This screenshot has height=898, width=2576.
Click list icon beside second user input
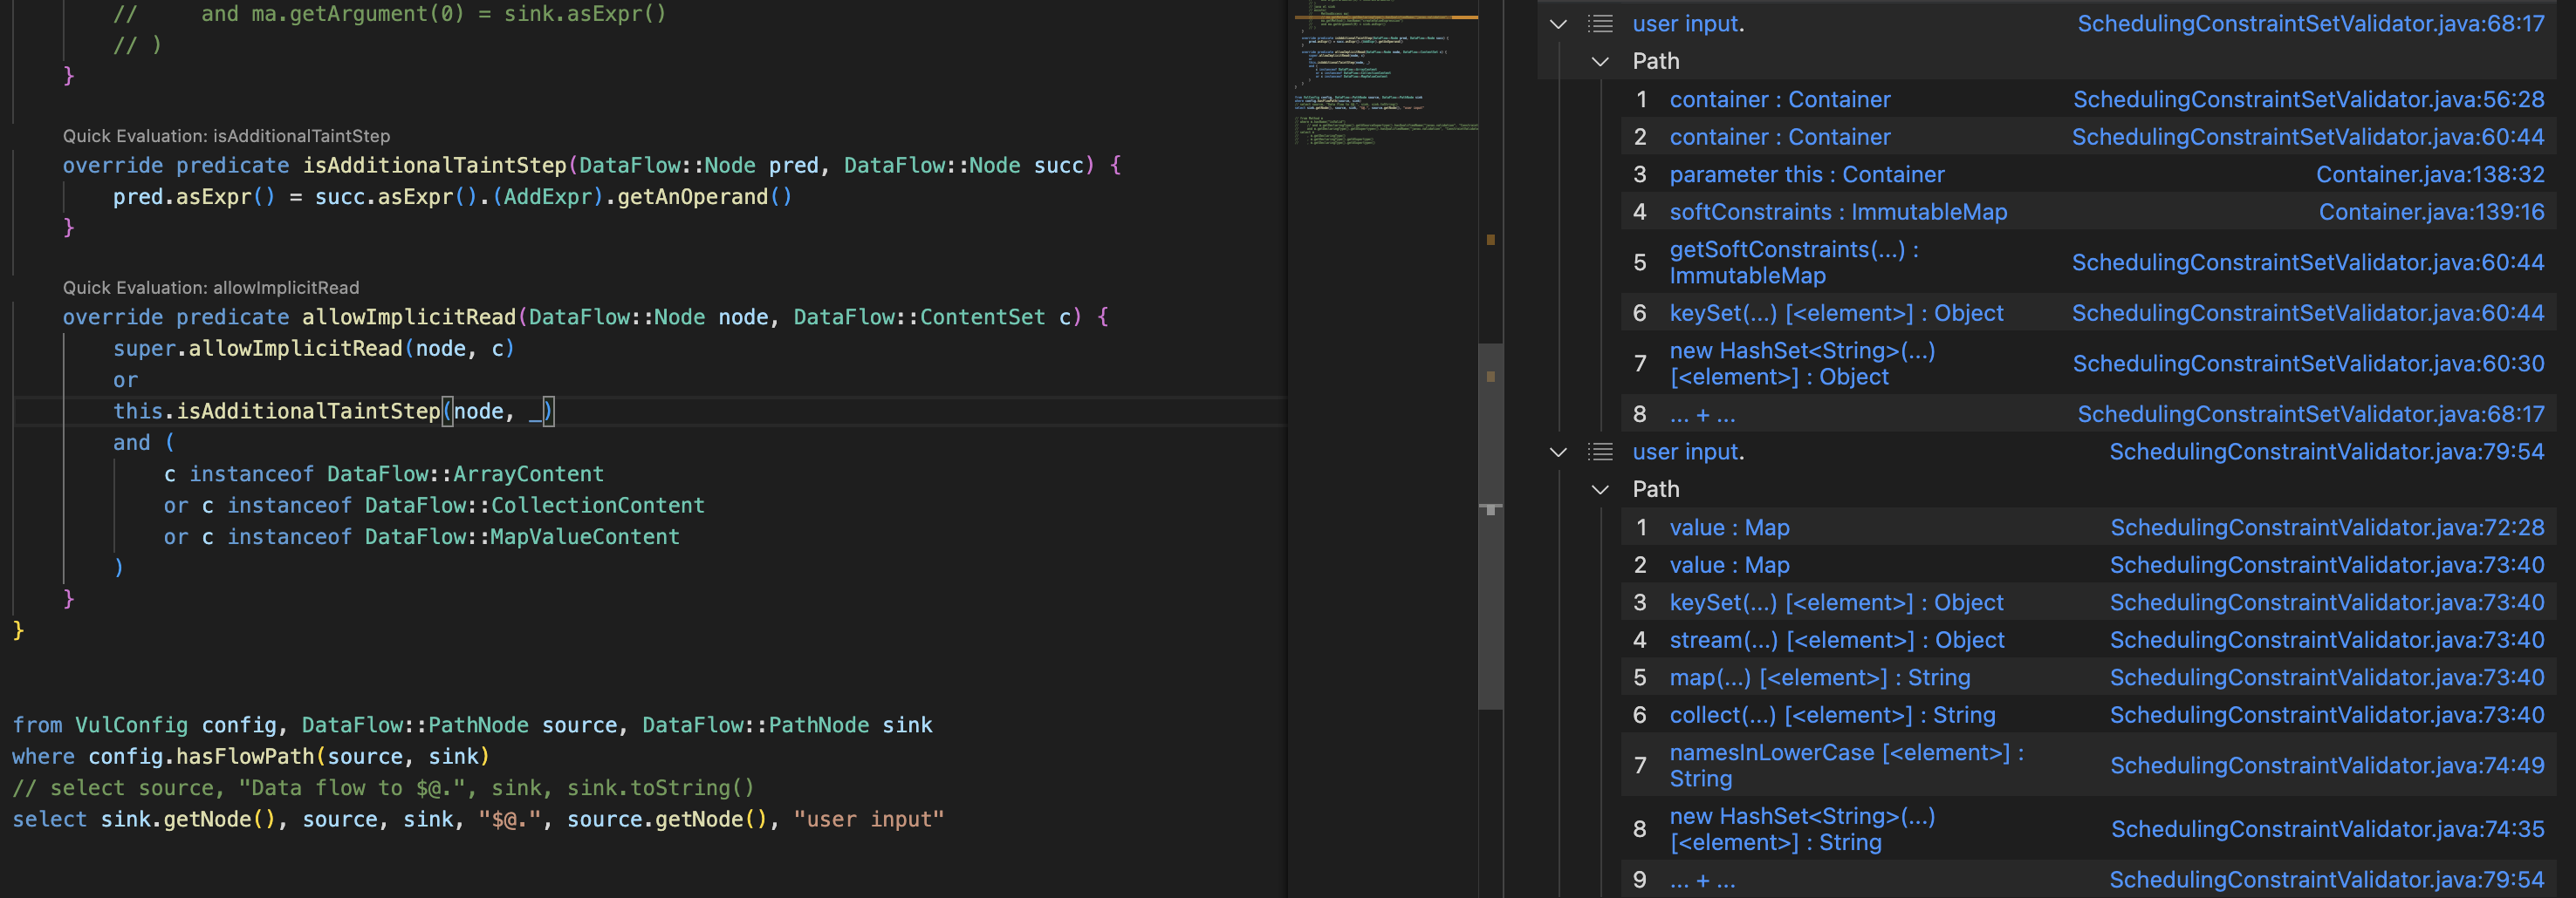point(1600,452)
